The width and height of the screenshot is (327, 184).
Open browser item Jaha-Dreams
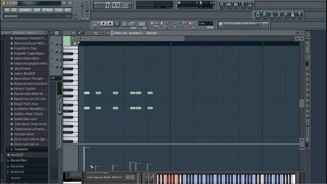pyautogui.click(x=22, y=68)
